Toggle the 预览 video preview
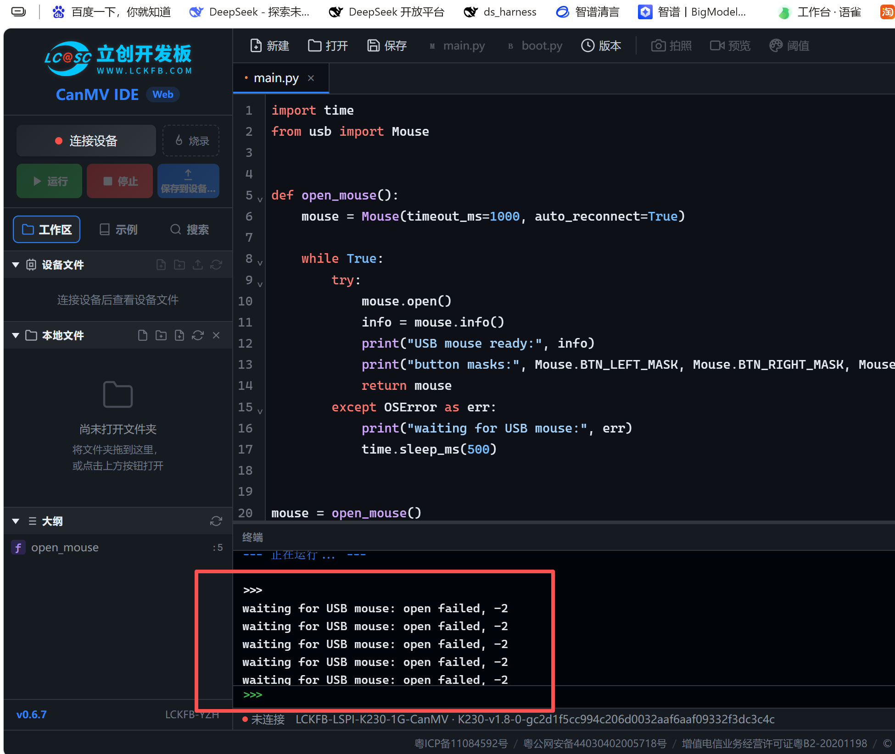The height and width of the screenshot is (754, 895). point(730,45)
